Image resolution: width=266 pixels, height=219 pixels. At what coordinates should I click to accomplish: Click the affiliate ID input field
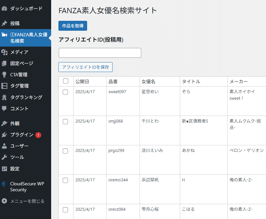100,53
